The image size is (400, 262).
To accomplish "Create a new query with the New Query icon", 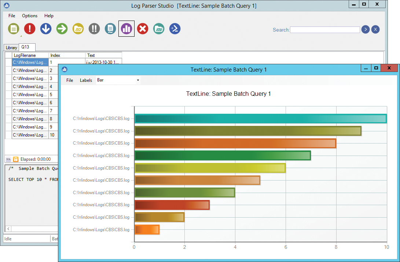I will coord(14,29).
